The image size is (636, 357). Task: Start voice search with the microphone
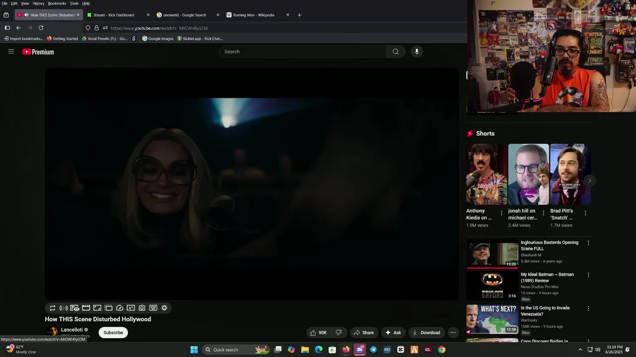pos(416,52)
